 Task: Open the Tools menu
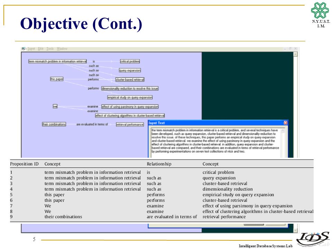(50, 49)
